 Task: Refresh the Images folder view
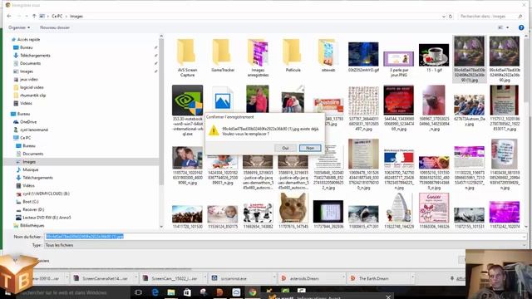pyautogui.click(x=451, y=17)
